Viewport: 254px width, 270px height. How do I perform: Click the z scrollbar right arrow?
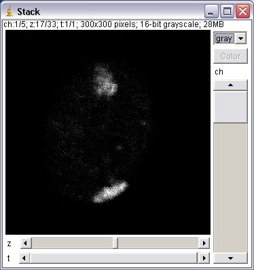pos(204,244)
